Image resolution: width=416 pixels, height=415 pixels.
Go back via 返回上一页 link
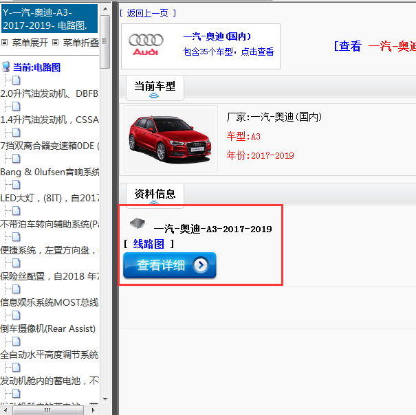click(148, 13)
